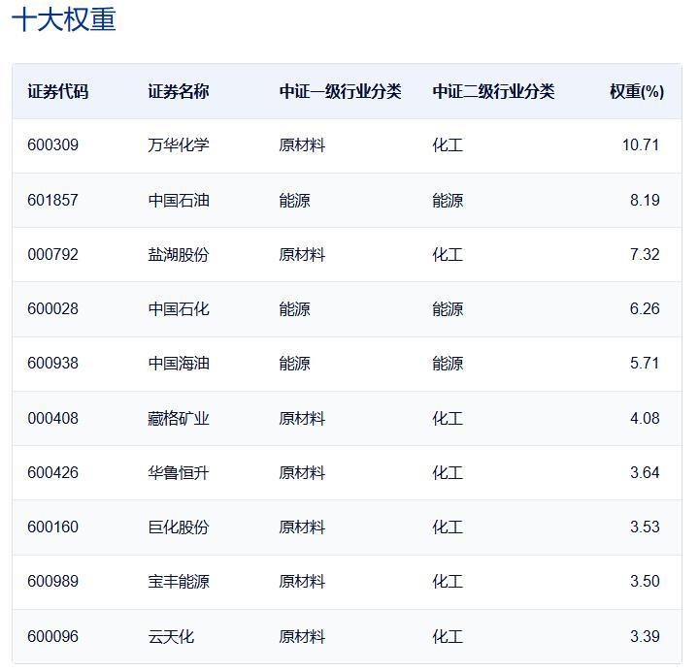The height and width of the screenshot is (671, 699).
Task: Select security code 600938
Action: click(x=52, y=363)
